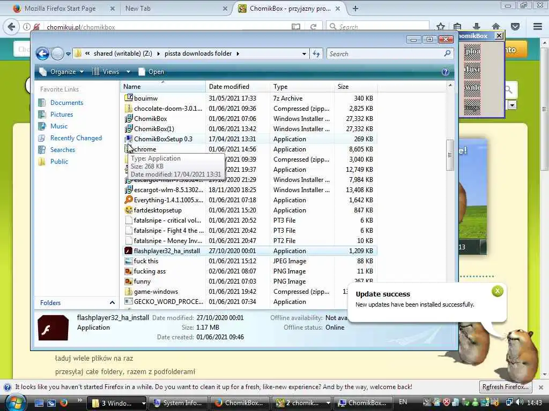The image size is (549, 411).
Task: Select the fartdesktopsetup smiley icon
Action: tap(129, 210)
